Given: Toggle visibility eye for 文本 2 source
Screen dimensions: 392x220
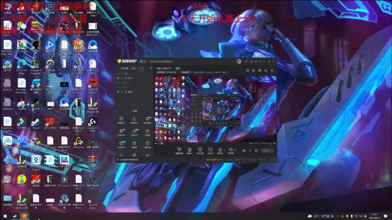Looking at the screenshot, I should click(x=118, y=83).
